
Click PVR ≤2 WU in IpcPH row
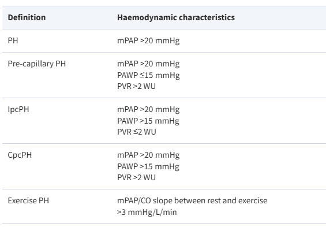[x=137, y=132]
